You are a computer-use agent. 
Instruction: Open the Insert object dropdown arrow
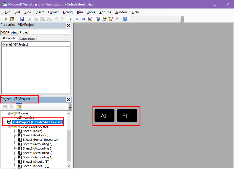tap(17, 19)
